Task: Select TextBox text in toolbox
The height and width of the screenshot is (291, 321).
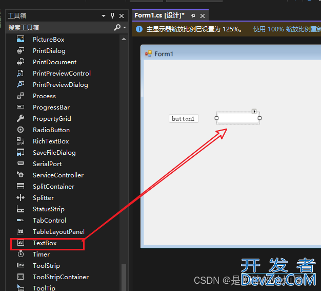Action: (x=45, y=243)
